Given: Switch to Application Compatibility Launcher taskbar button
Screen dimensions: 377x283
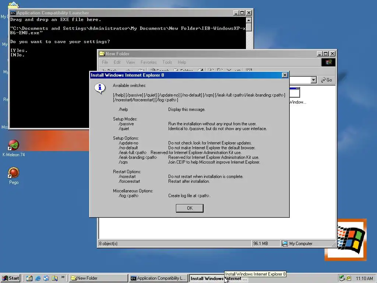Looking at the screenshot, I should coord(158,278).
